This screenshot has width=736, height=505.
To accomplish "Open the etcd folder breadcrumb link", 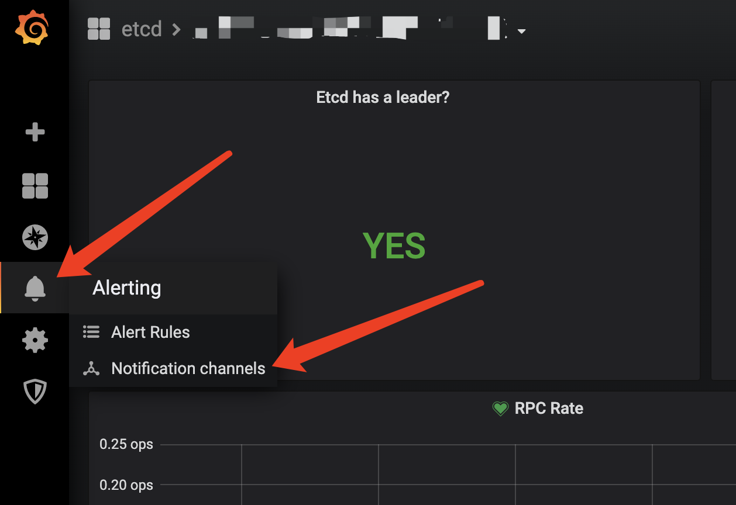I will pyautogui.click(x=142, y=29).
